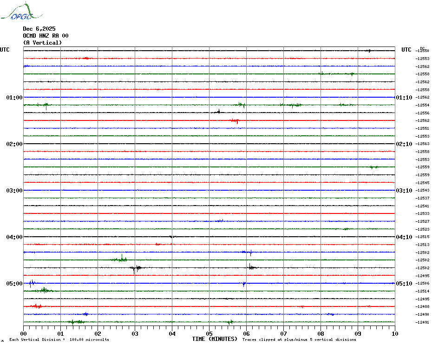Select the 00 tick on the minutes axis
Screen dimensions: 432x346
(24, 333)
